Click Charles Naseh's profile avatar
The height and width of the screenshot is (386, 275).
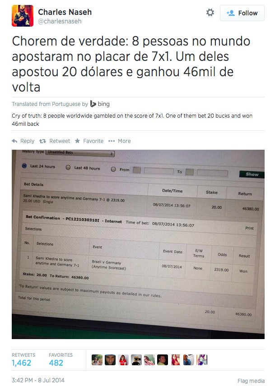point(23,15)
